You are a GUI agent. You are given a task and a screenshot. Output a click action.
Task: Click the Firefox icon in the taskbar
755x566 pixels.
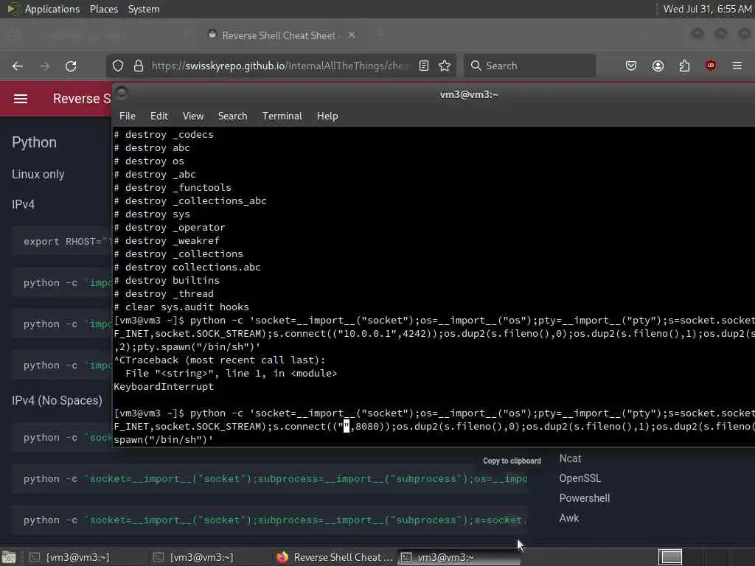pos(282,557)
